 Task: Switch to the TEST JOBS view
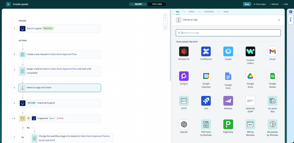[157, 4]
